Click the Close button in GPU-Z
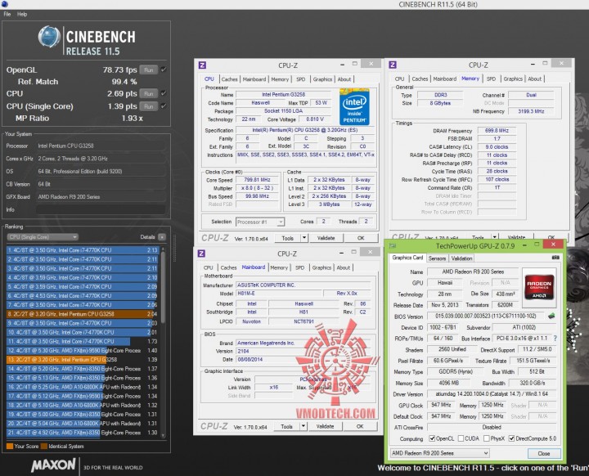The width and height of the screenshot is (589, 476). (544, 453)
